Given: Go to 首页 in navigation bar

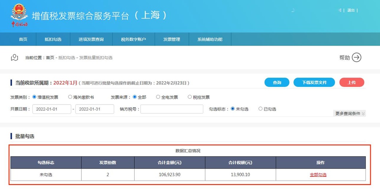Looking at the screenshot, I should [23, 39].
